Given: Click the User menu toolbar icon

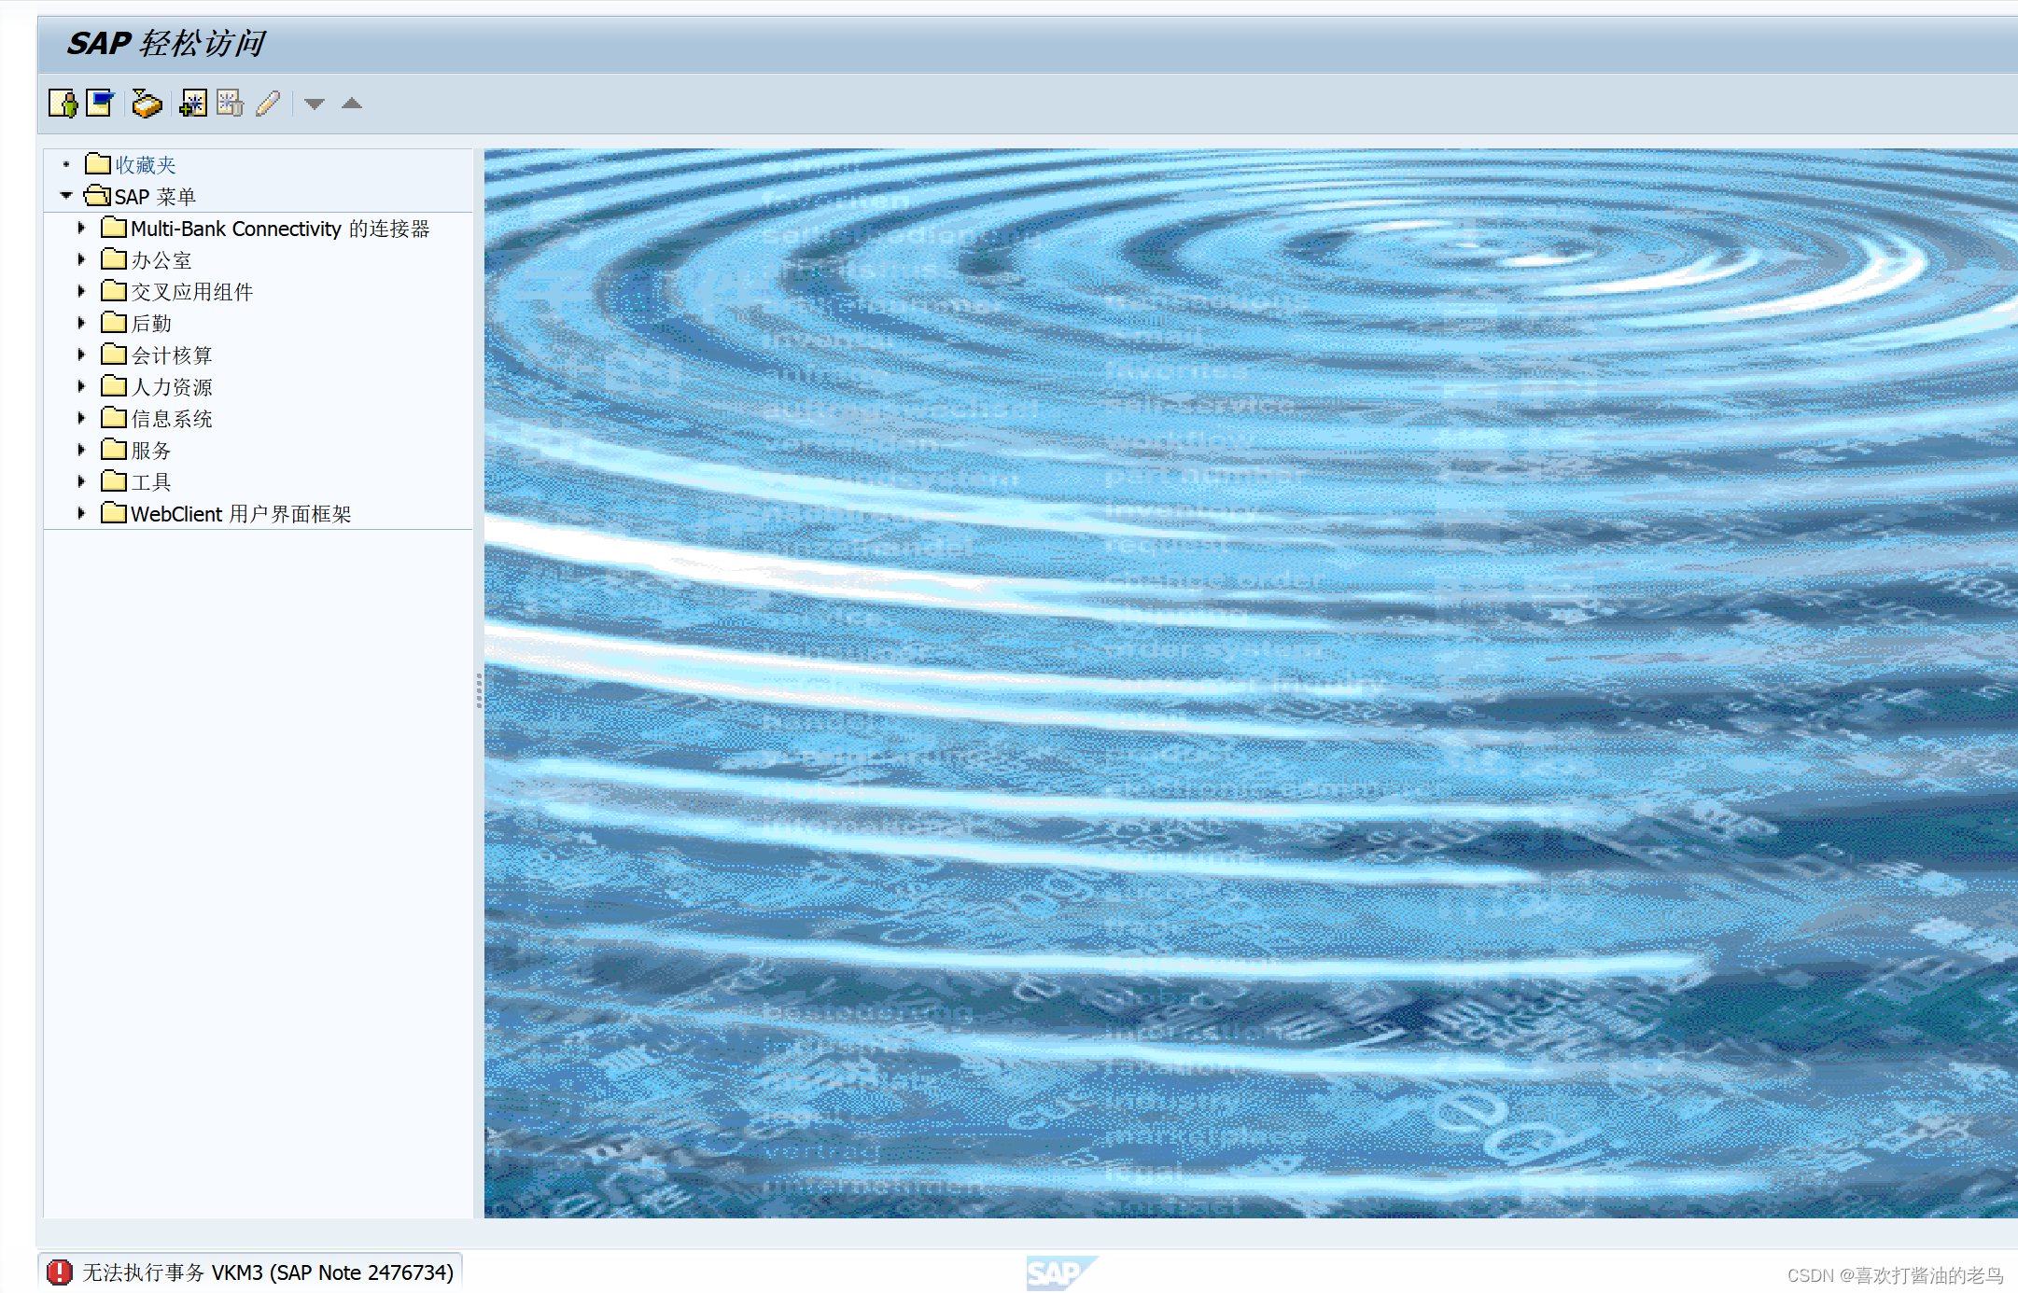Looking at the screenshot, I should click(x=63, y=104).
